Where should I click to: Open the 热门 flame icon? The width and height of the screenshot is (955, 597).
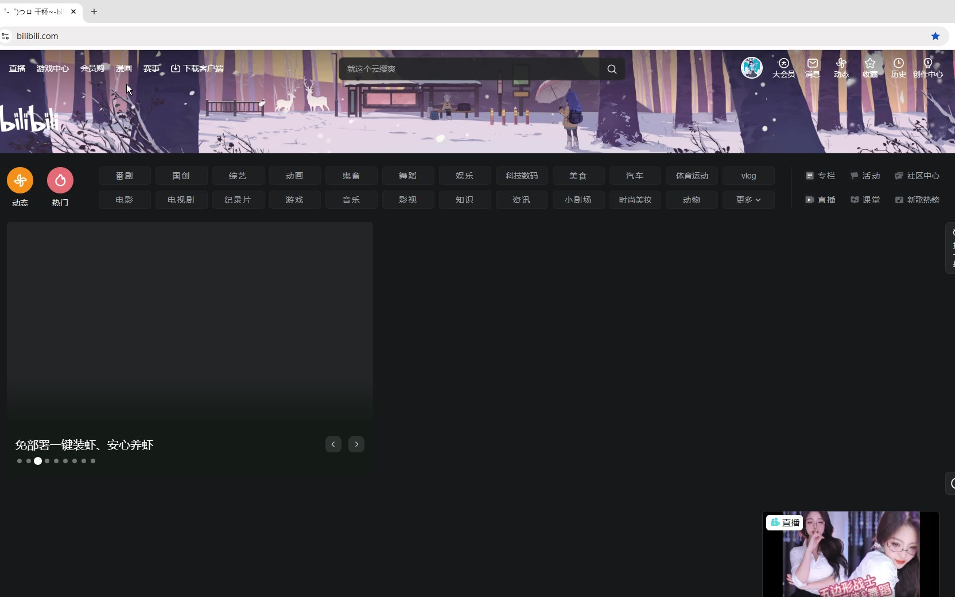pos(60,181)
